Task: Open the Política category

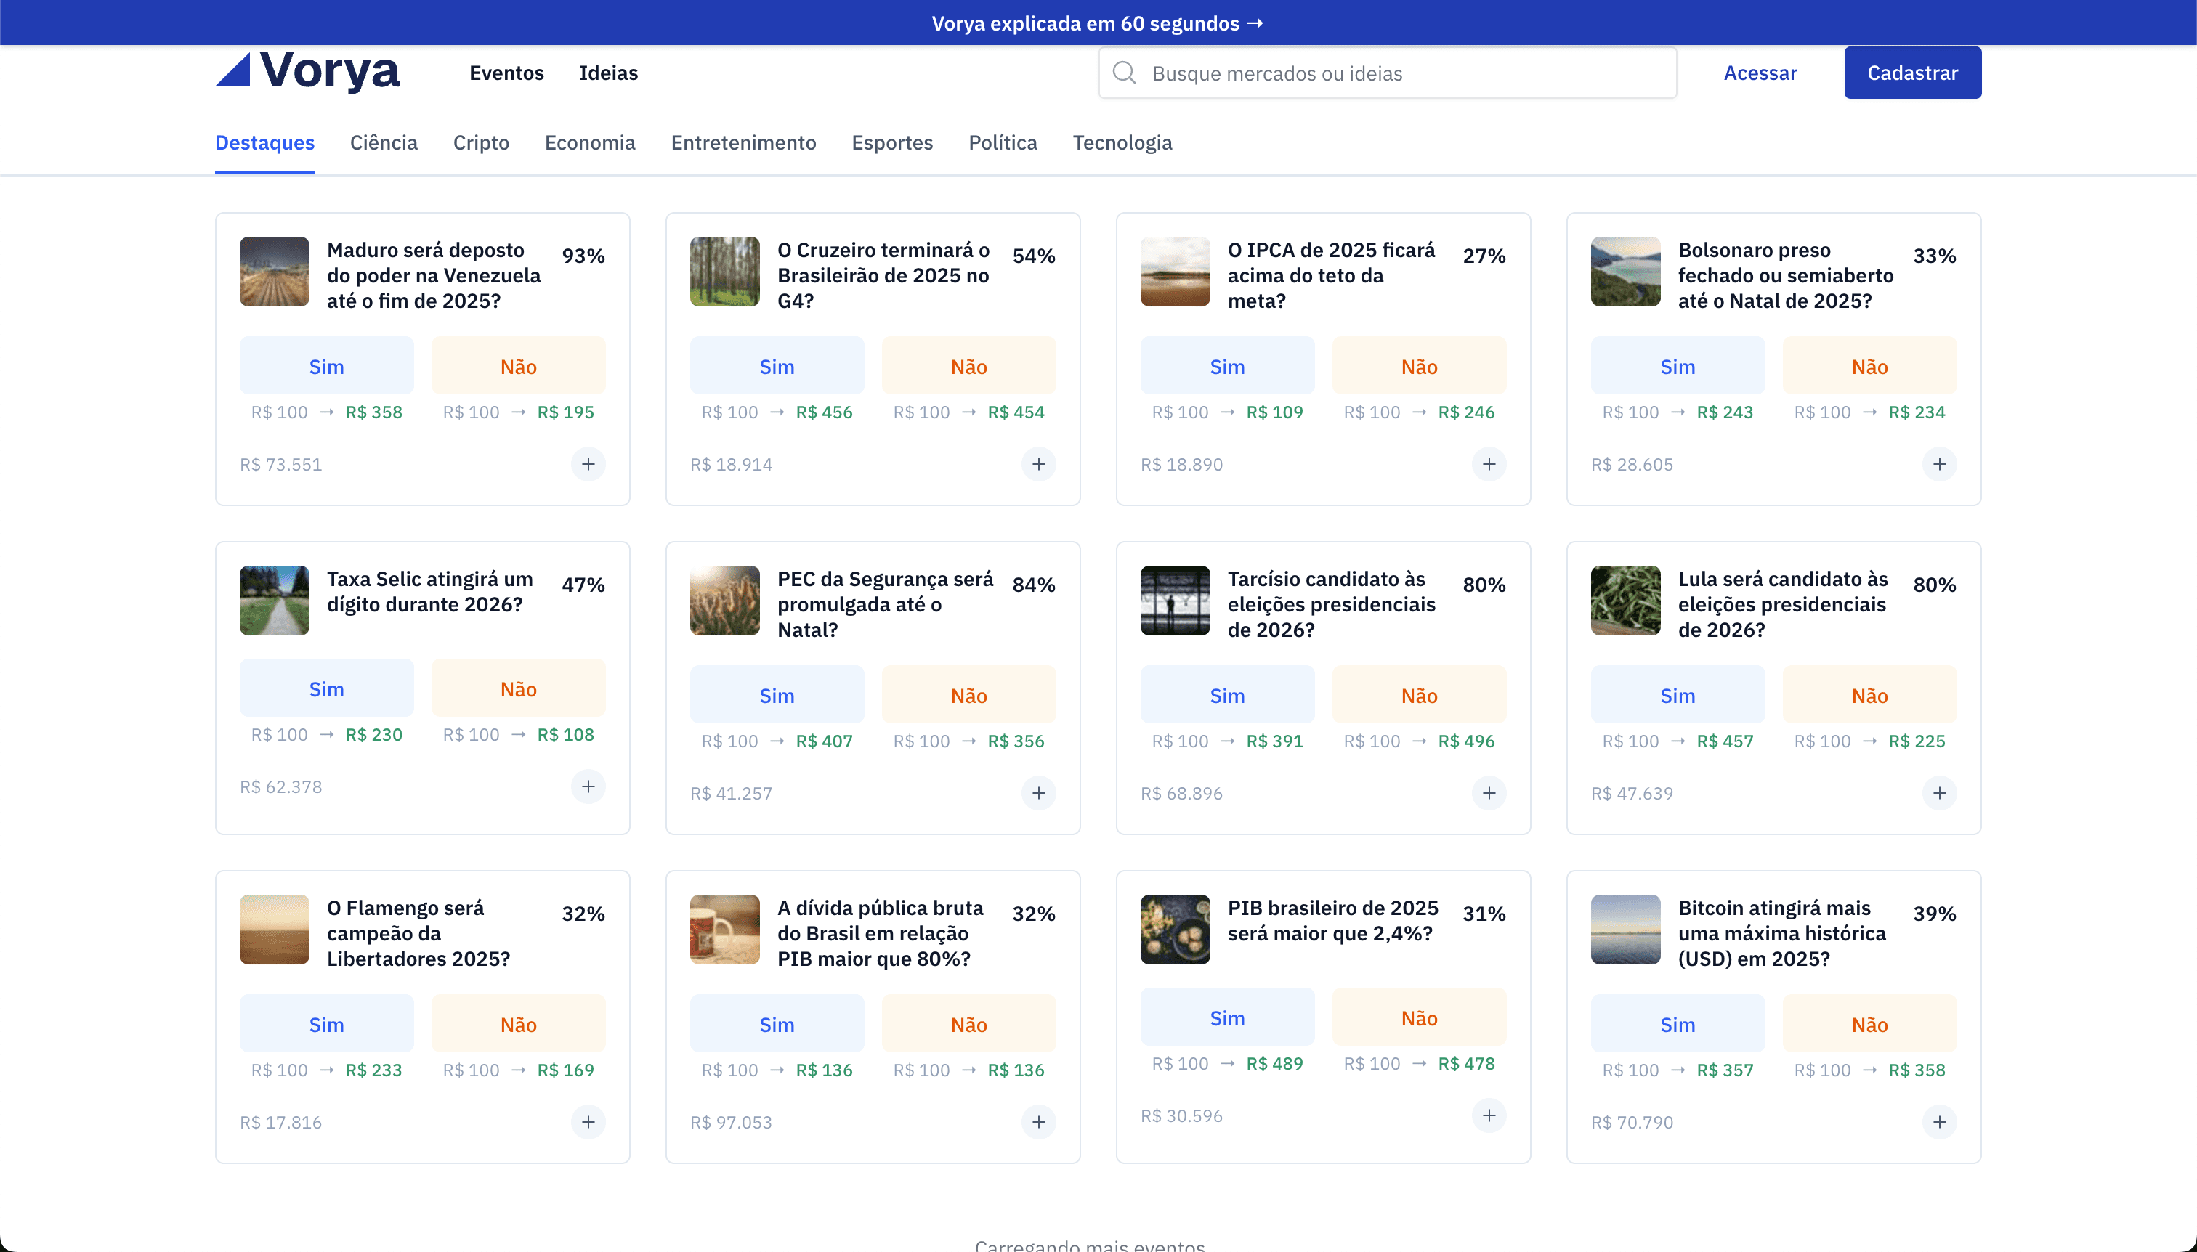Action: 1002,143
